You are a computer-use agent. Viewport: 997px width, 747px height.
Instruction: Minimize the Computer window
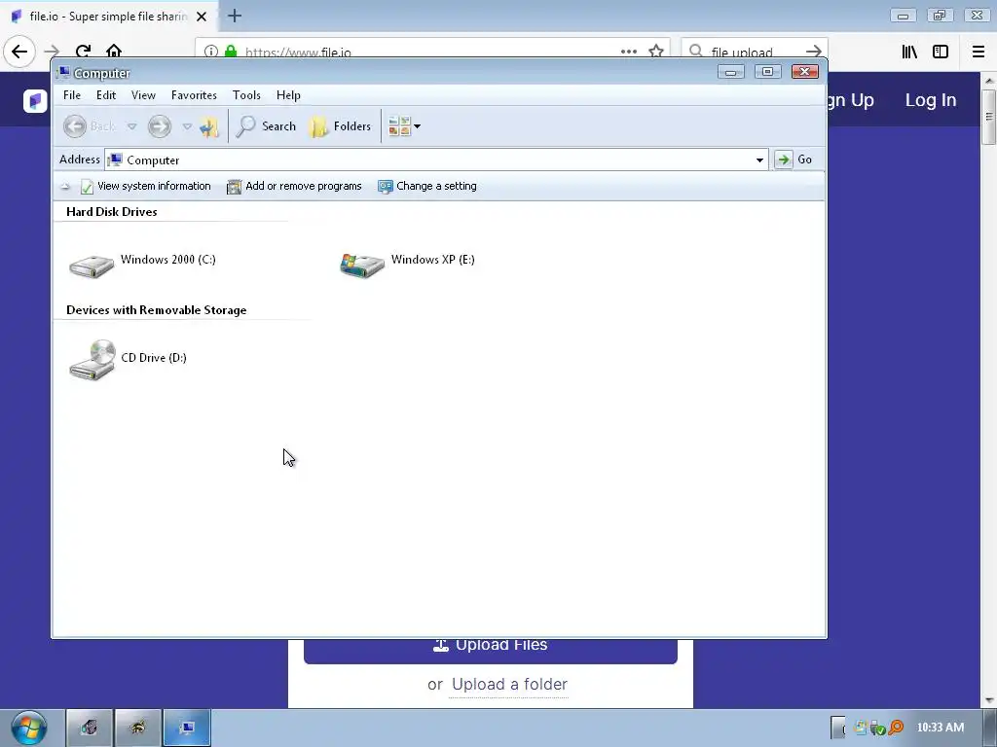[730, 72]
